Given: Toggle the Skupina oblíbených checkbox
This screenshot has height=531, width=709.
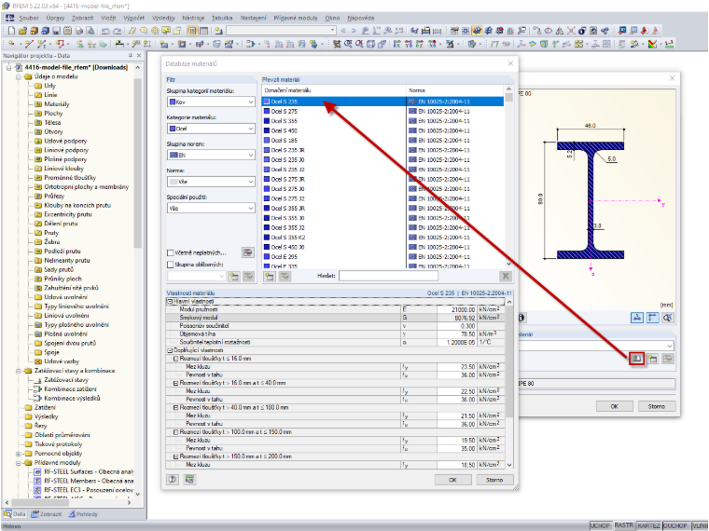Looking at the screenshot, I should point(171,265).
